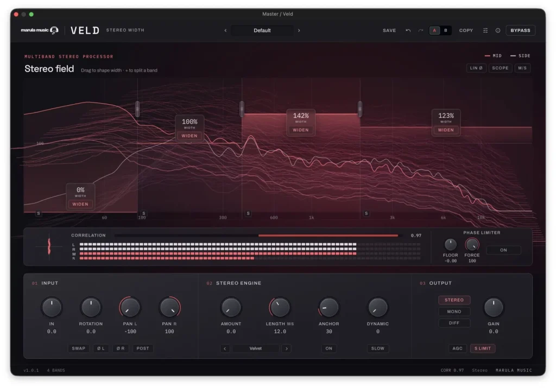556x388 pixels.
Task: Click the DYNAMIC knob
Action: 378,307
